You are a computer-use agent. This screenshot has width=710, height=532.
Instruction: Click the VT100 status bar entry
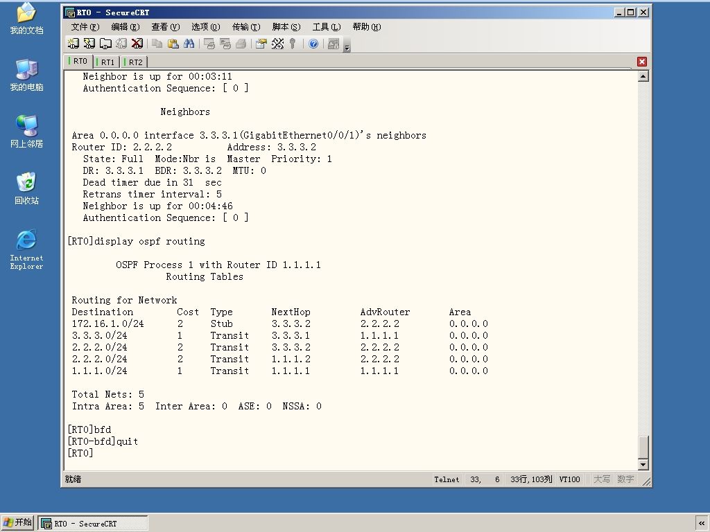click(569, 479)
